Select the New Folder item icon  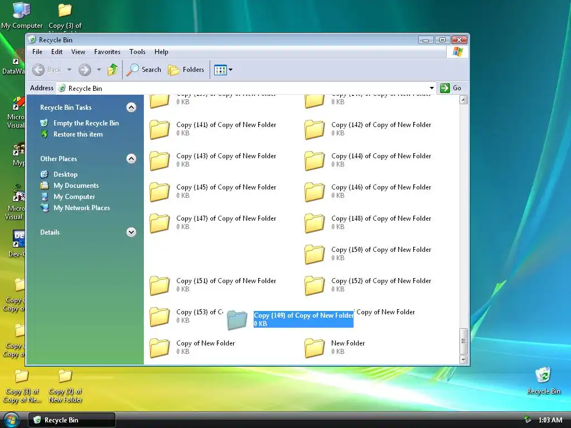(314, 348)
